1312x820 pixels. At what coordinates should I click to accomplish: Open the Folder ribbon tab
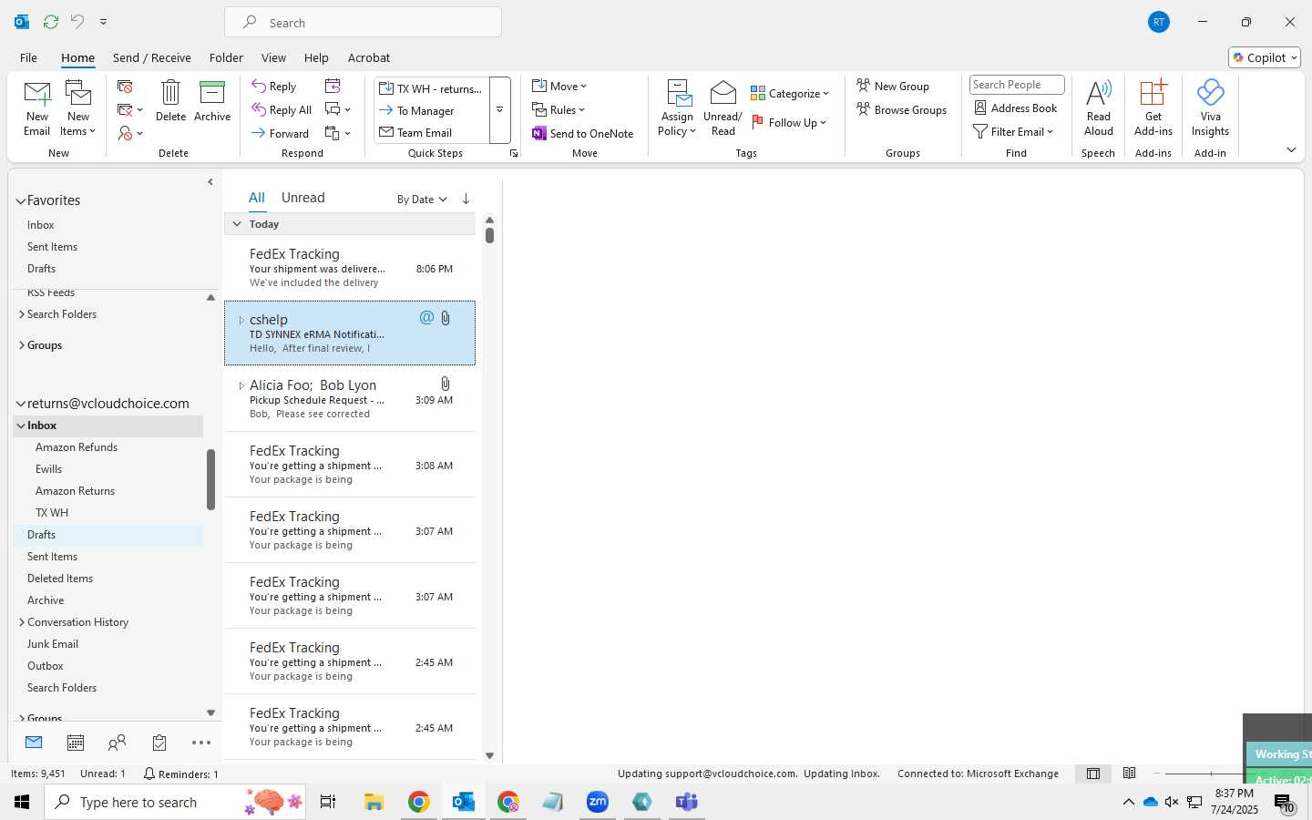click(x=226, y=57)
